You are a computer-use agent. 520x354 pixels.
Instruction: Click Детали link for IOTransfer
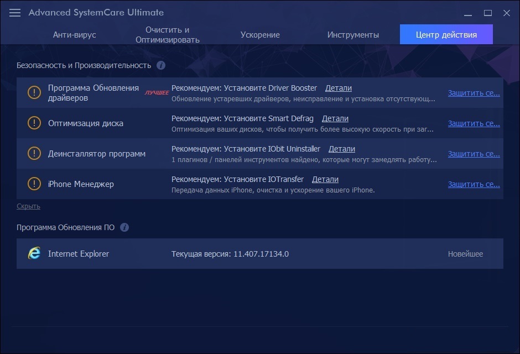pyautogui.click(x=325, y=179)
